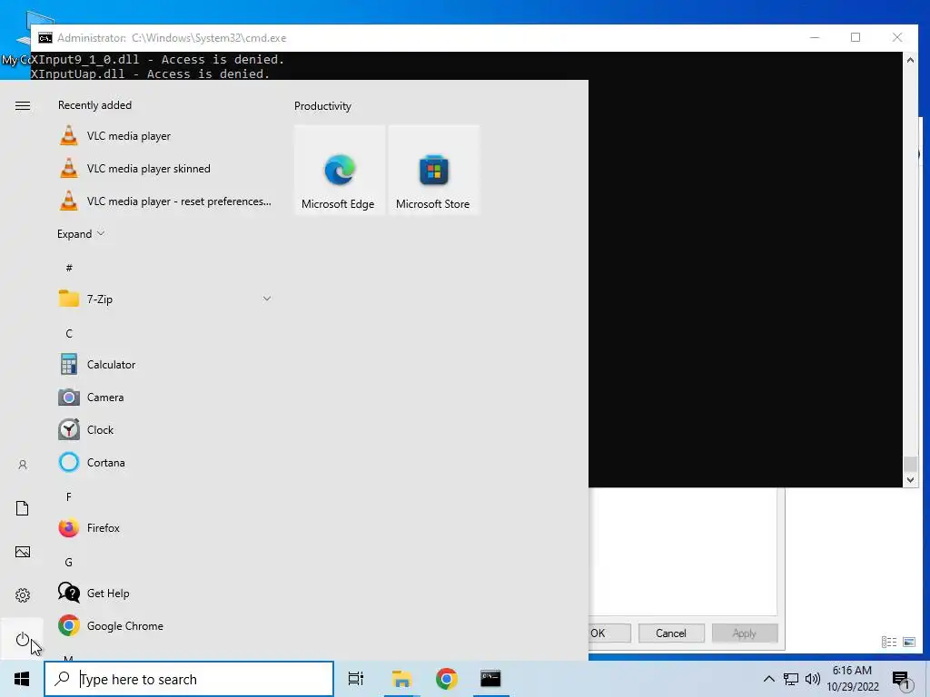Open Documents from Start sidebar
The width and height of the screenshot is (930, 697).
click(22, 508)
